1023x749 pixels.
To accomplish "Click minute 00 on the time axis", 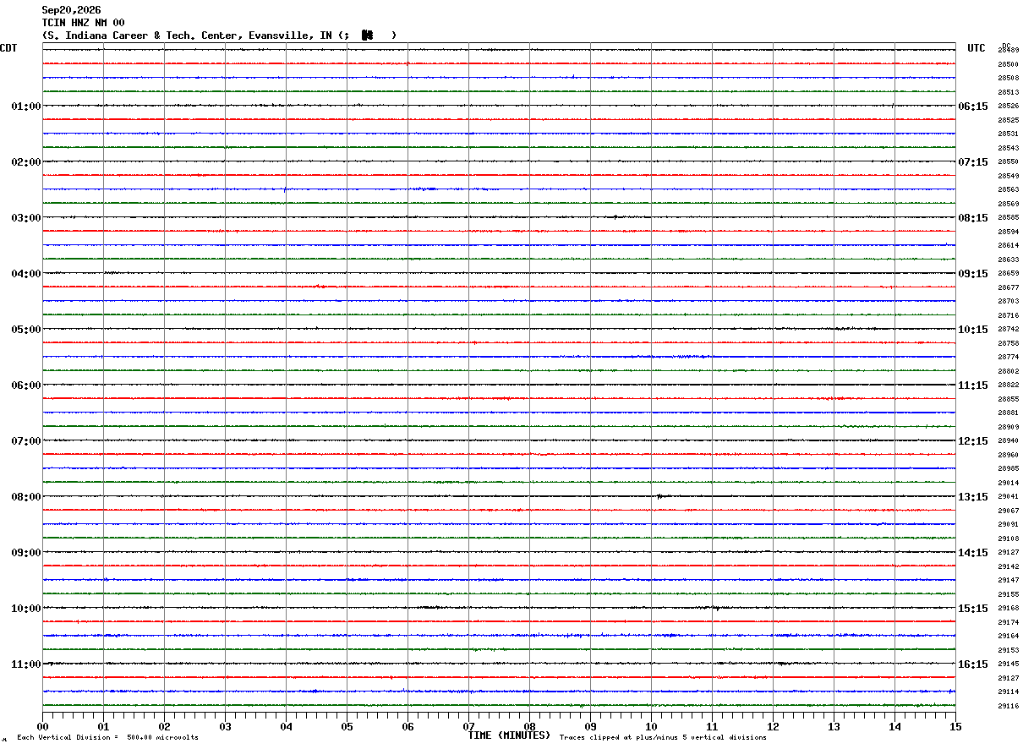I will 42,726.
